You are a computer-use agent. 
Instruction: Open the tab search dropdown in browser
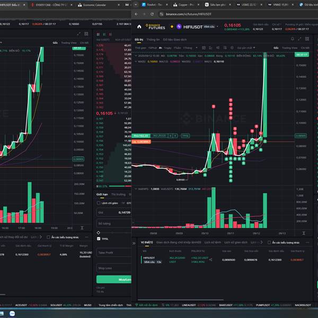(x=136, y=5)
